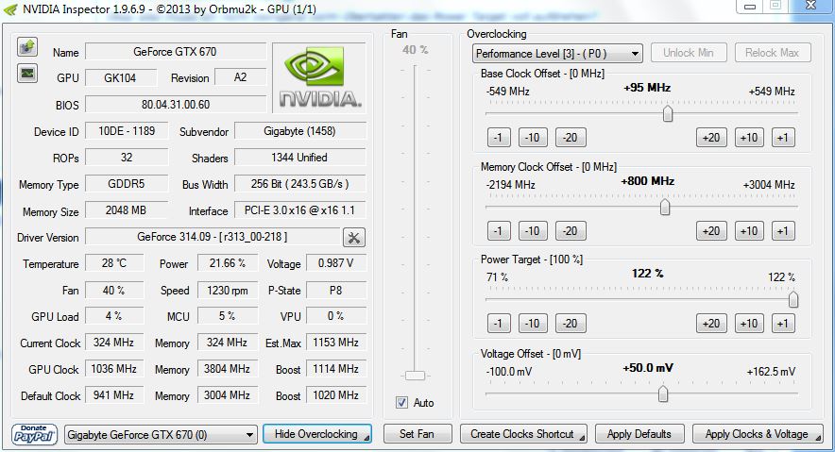Click the Bus Width value 256 Bit
This screenshot has width=835, height=452.
(x=299, y=183)
